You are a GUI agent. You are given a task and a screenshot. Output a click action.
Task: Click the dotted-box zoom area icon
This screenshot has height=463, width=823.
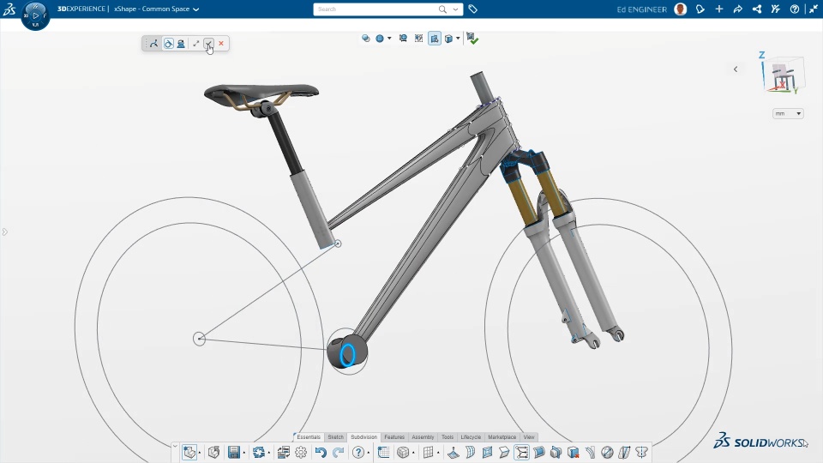tap(418, 39)
